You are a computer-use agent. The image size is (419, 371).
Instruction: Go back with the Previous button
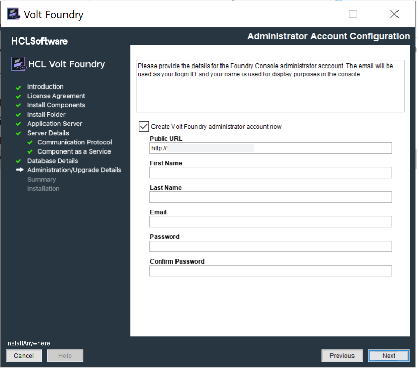tap(342, 356)
